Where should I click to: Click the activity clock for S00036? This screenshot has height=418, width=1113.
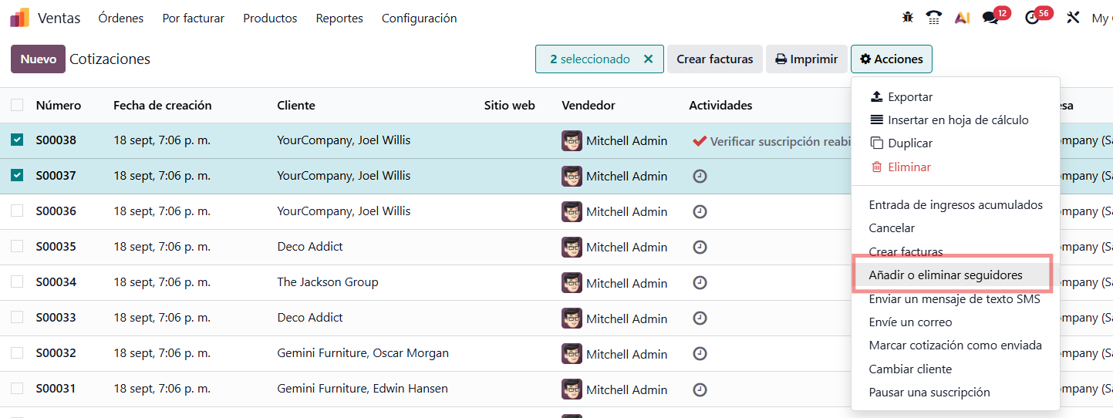tap(700, 211)
